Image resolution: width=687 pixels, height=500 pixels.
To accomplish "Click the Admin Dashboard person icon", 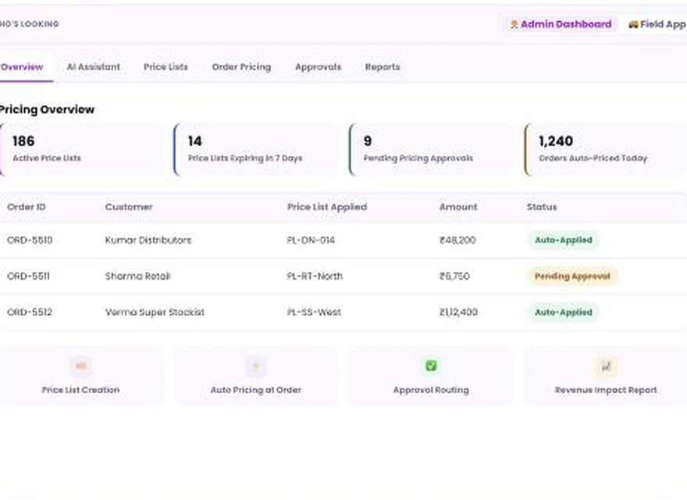I will pyautogui.click(x=514, y=24).
